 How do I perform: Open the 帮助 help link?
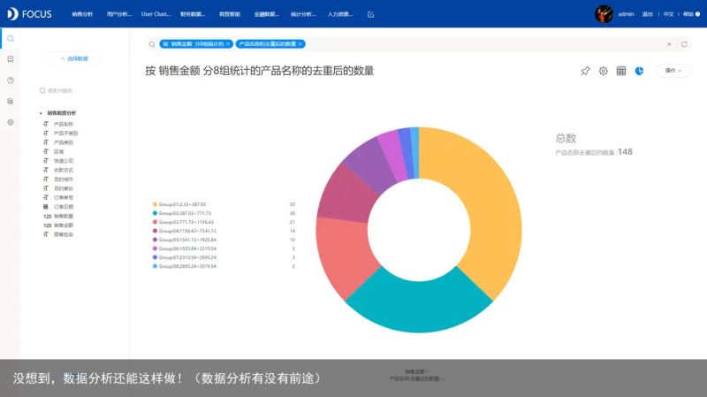pos(691,14)
